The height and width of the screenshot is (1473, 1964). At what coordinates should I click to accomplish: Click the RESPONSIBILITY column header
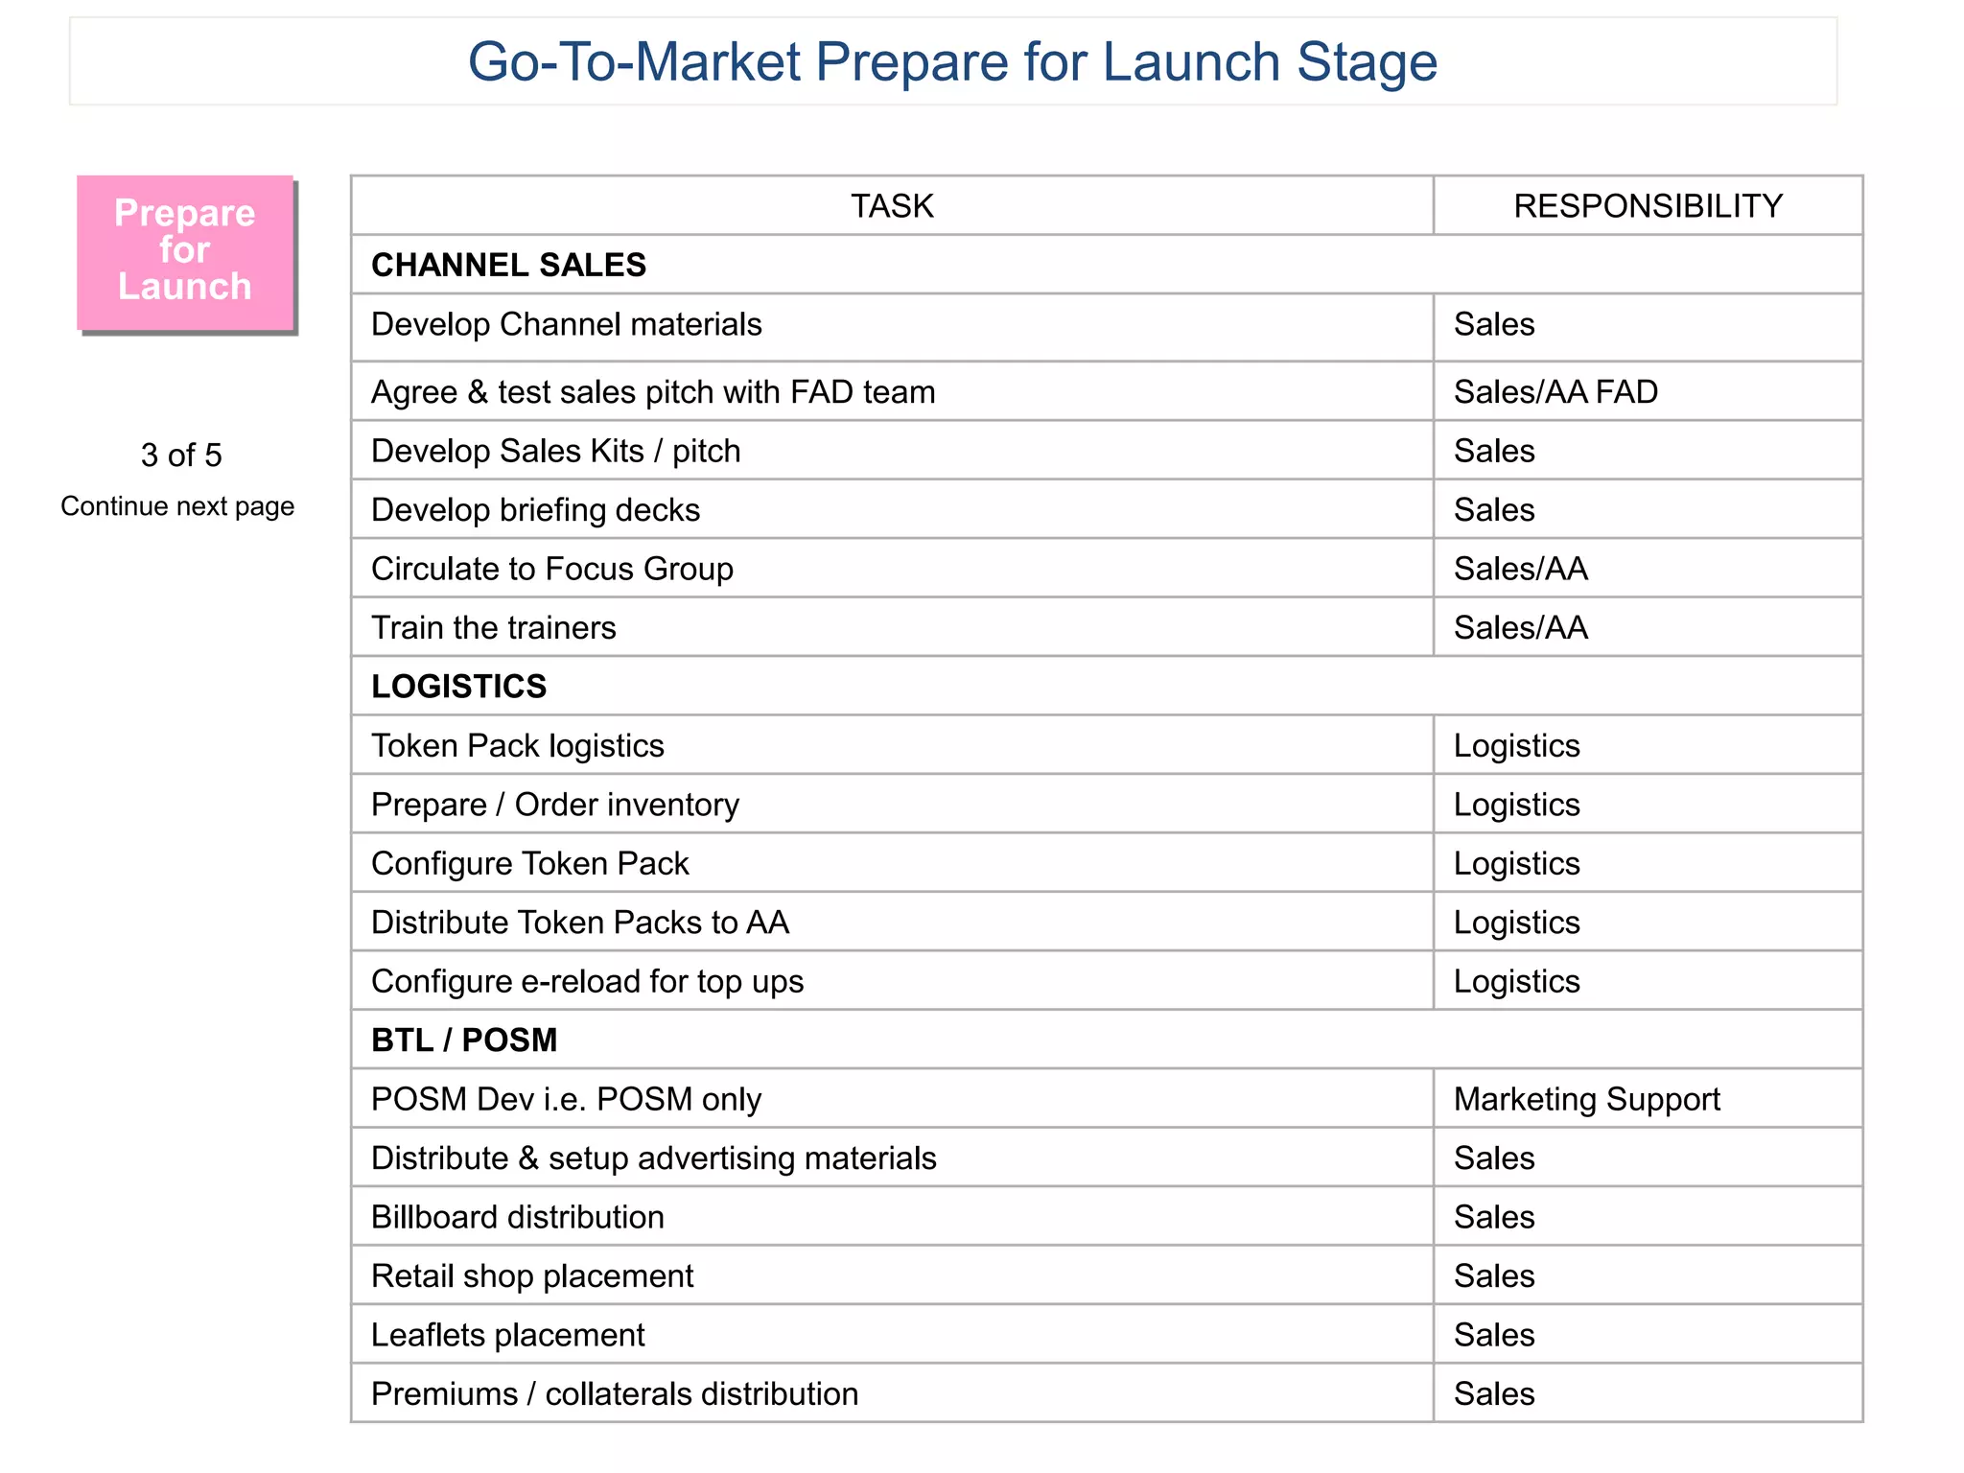click(1648, 205)
